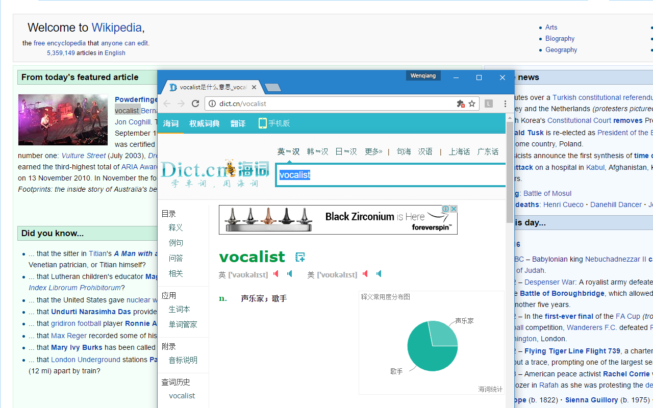This screenshot has width=653, height=408.
Task: Open free encyclopedia link on Wikipedia
Action: 60,43
